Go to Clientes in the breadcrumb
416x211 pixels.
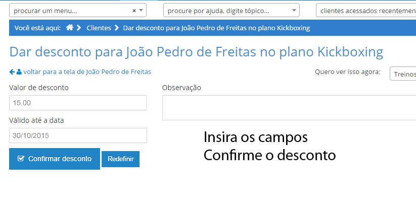point(99,28)
